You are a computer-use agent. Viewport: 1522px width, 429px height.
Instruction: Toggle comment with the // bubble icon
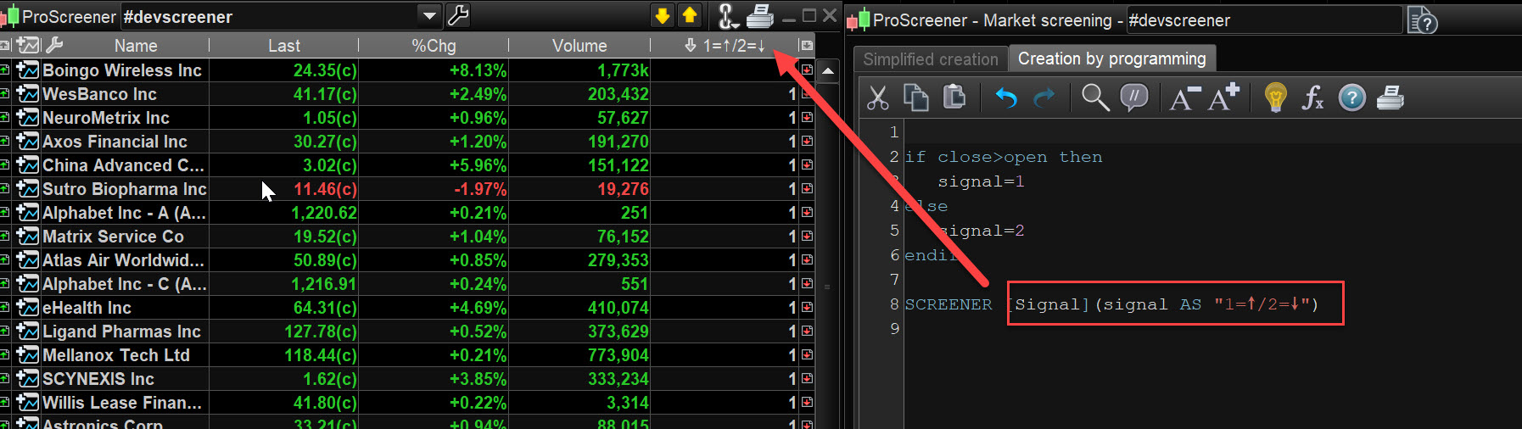click(x=1134, y=97)
